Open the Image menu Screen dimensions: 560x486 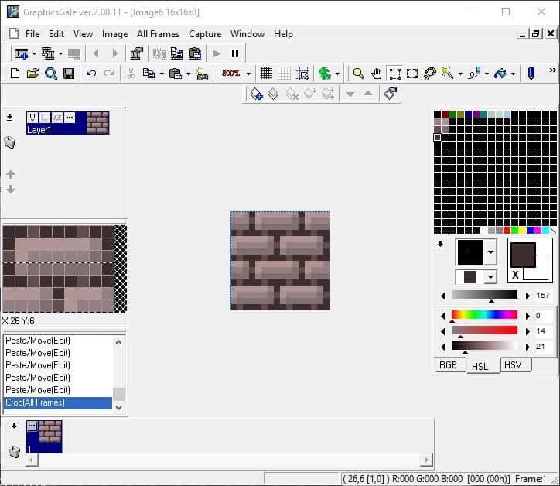pos(114,34)
